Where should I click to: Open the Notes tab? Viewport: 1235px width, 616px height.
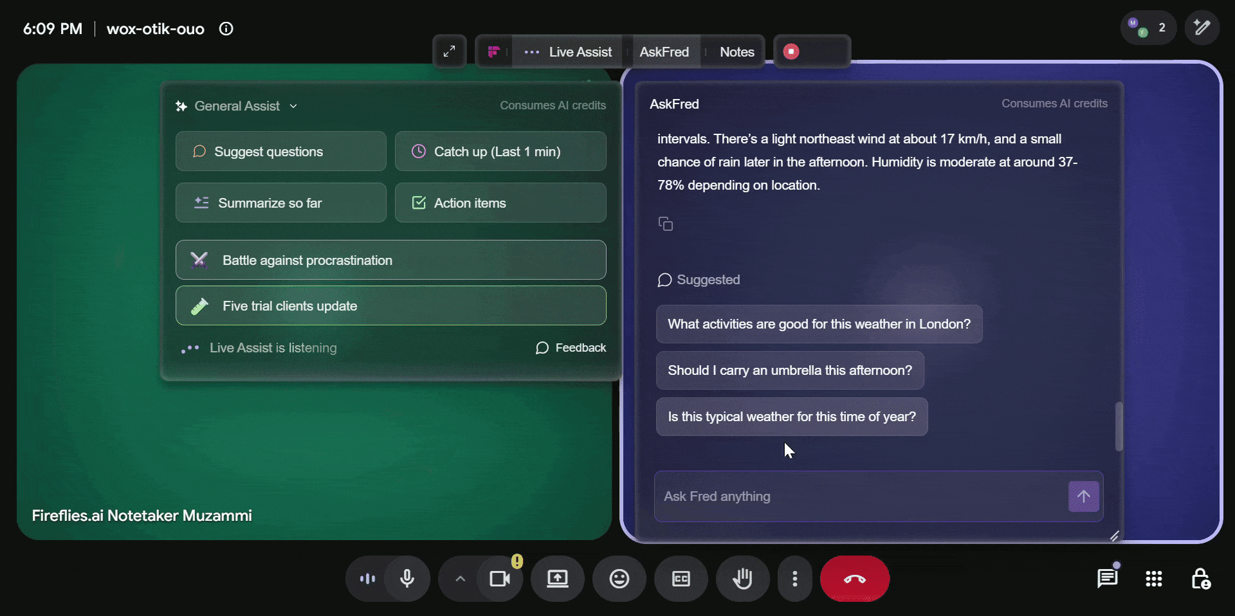[736, 52]
